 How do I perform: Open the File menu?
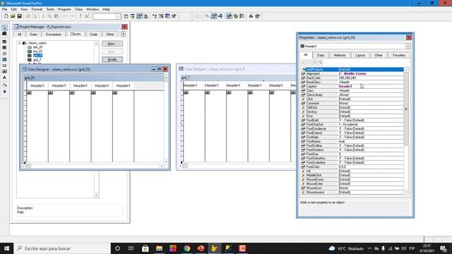pyautogui.click(x=4, y=9)
